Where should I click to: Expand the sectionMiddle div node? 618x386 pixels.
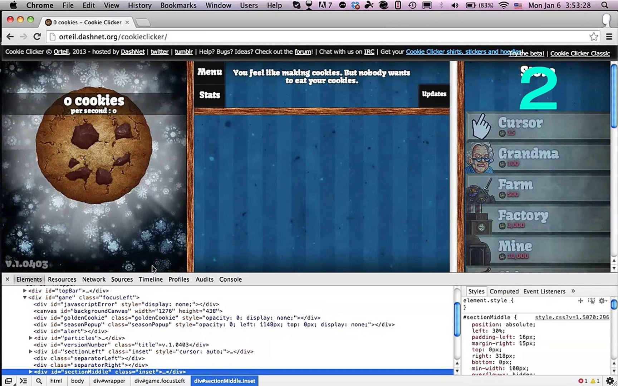30,372
